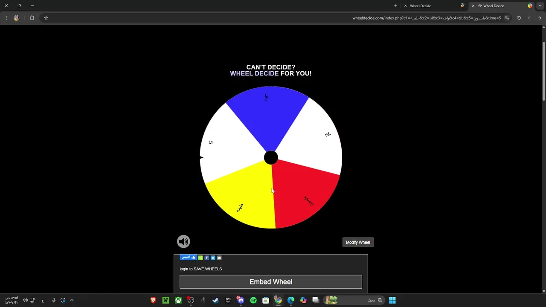Open the tab search dropdown arrow
The image size is (546, 307).
(540, 6)
